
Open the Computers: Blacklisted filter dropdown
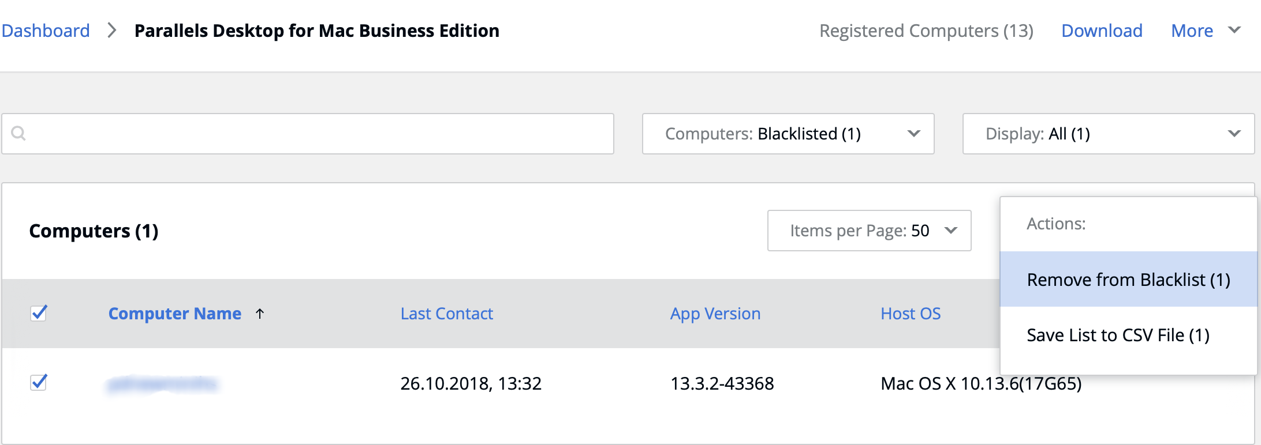coord(788,134)
